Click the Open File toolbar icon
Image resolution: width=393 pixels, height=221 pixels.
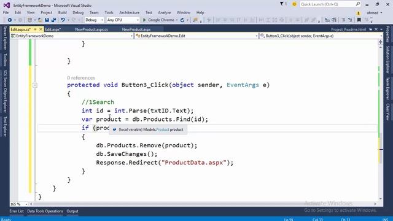(40, 20)
